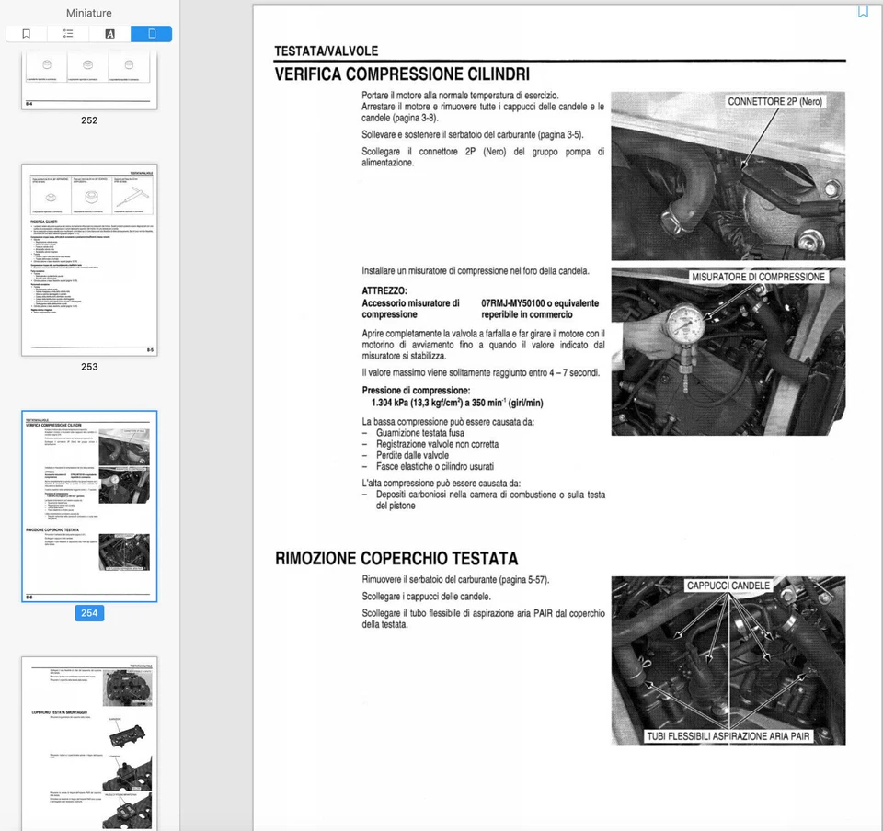883x831 pixels.
Task: Click the outline icon next to the bookmark icon
Action: tap(68, 33)
